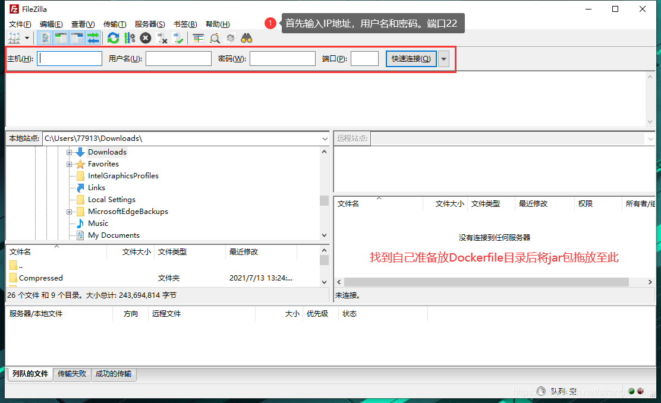Open the Site Manager icon

coord(14,39)
